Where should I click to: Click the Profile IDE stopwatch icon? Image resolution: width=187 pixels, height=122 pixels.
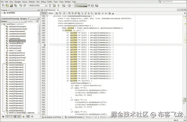[x=89, y=5]
